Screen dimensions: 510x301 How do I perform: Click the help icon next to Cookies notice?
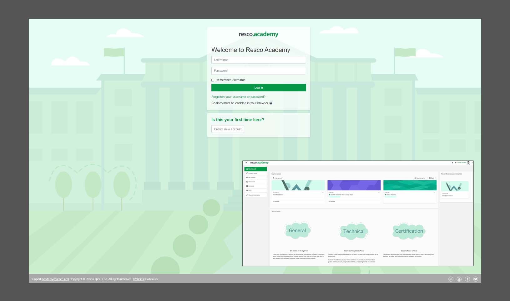tap(271, 103)
